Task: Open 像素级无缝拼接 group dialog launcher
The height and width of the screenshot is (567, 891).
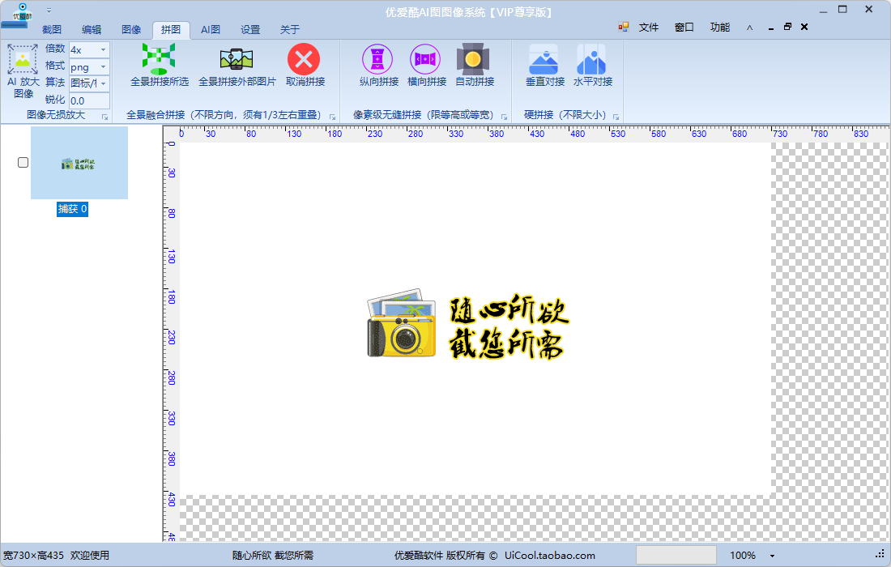Action: click(x=504, y=117)
